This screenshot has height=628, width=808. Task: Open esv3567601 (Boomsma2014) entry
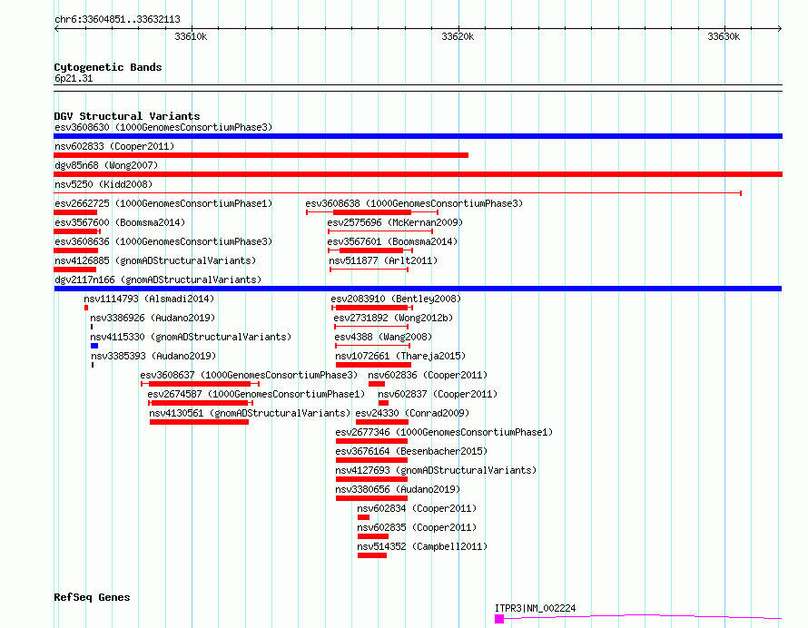(392, 241)
